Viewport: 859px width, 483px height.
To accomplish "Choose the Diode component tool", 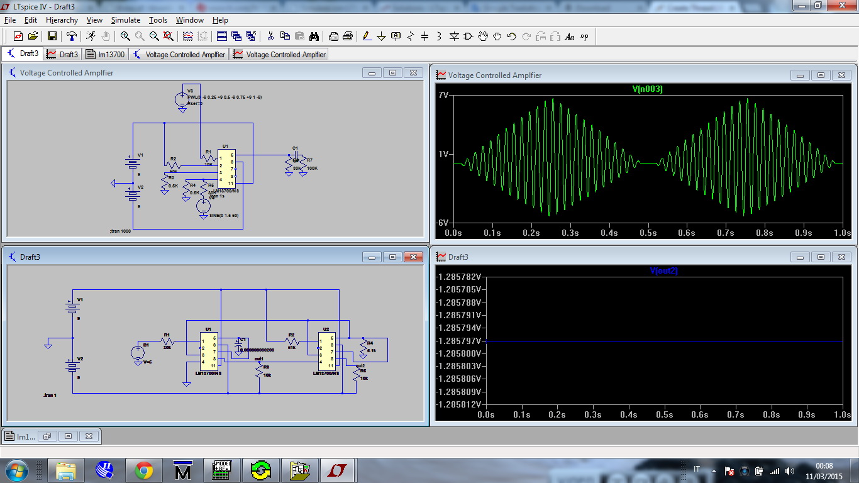I will click(x=454, y=36).
